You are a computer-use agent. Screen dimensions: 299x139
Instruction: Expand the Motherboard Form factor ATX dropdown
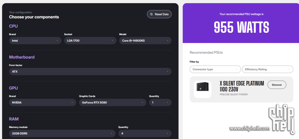(x=90, y=71)
